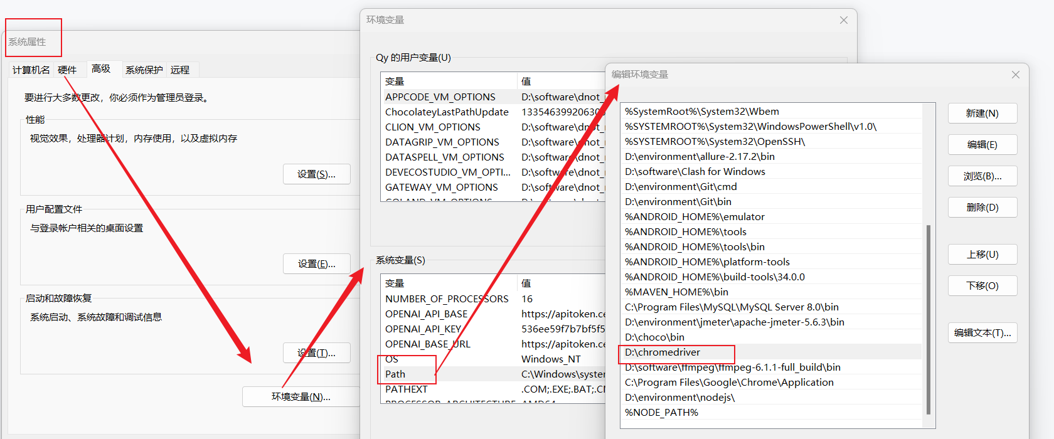Screen dimensions: 1054x439
Task: Select the Path system variable row
Action: [x=395, y=374]
